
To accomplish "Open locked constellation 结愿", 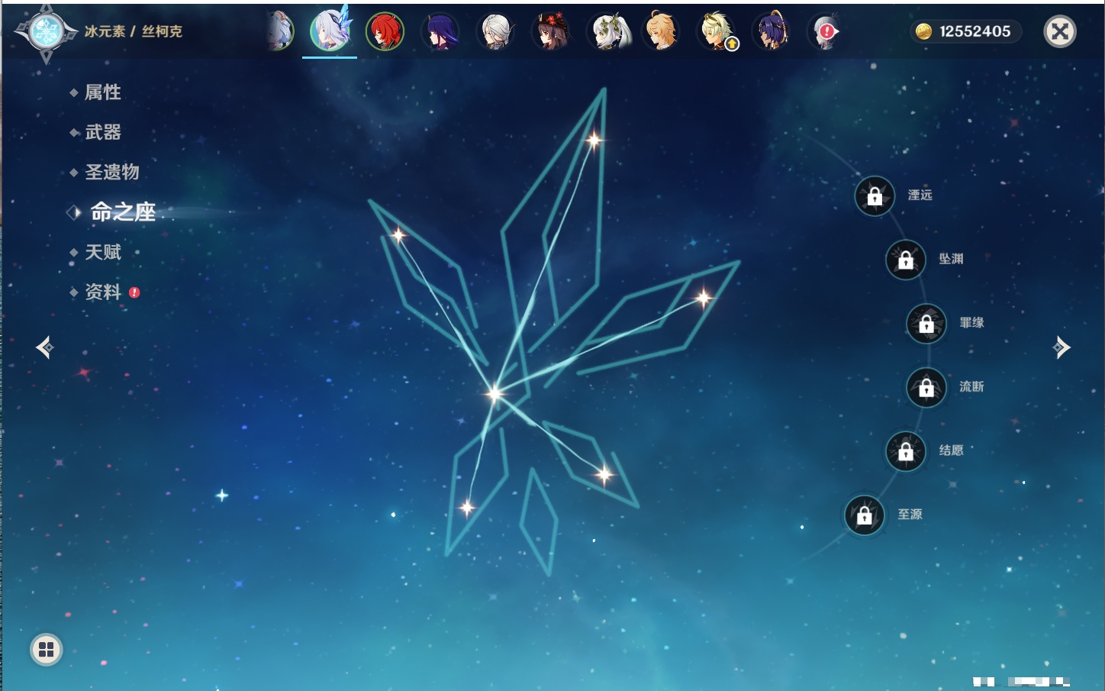I will click(x=906, y=451).
